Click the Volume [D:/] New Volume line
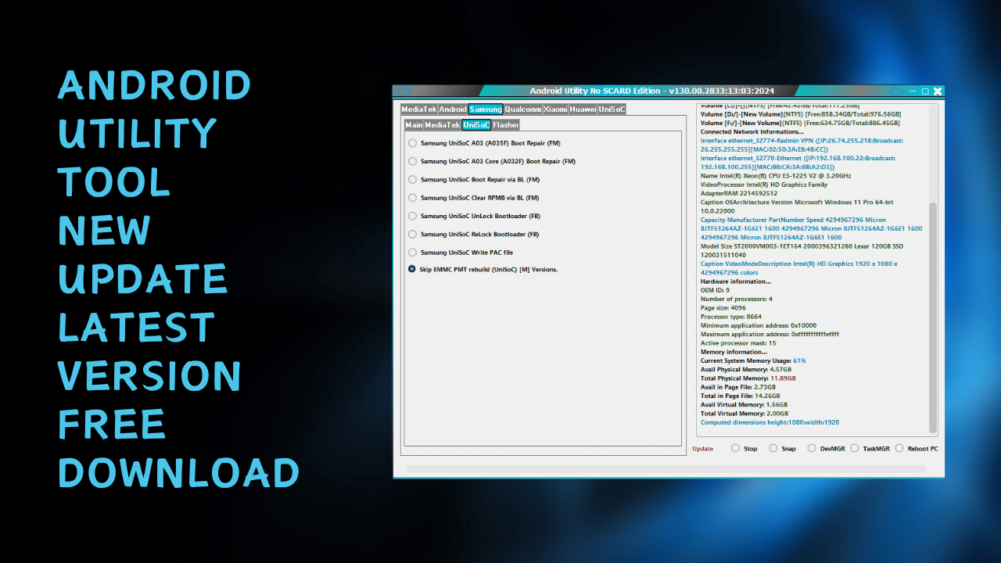 [x=800, y=114]
